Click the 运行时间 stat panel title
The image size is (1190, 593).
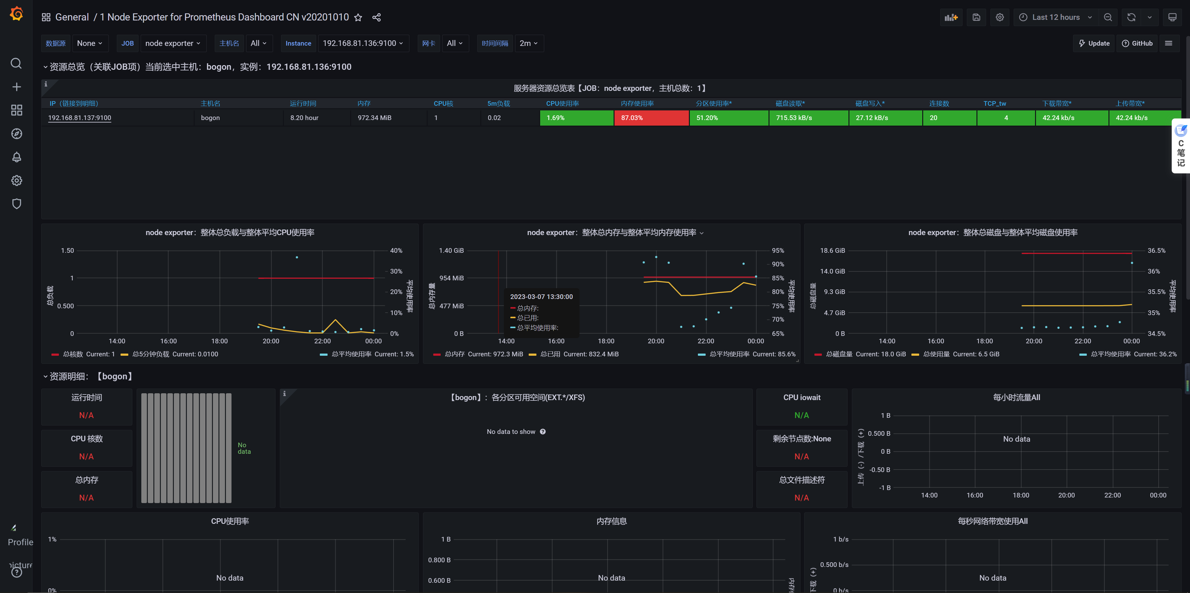coord(87,398)
